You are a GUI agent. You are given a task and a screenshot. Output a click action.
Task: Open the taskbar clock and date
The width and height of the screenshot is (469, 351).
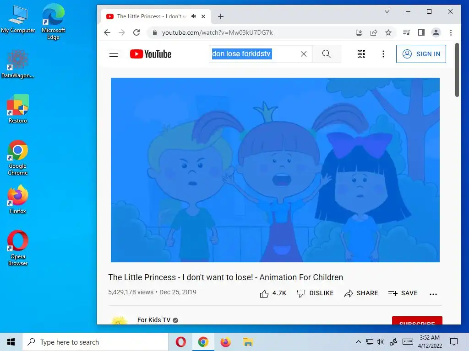click(430, 342)
